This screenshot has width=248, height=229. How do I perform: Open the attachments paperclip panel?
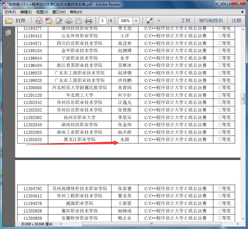click(x=8, y=45)
